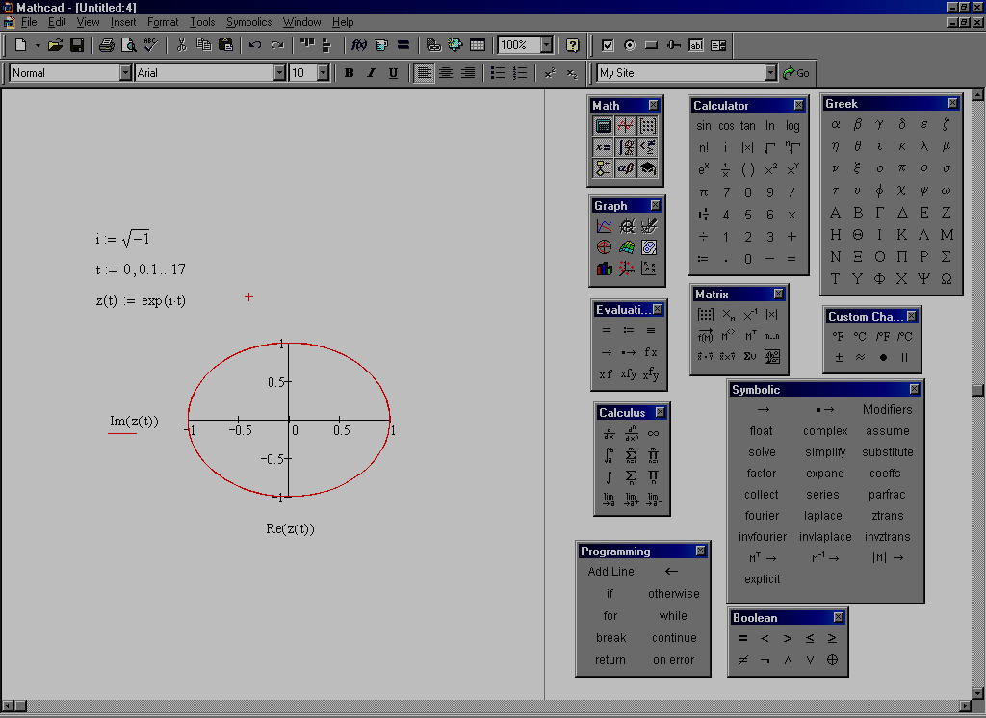Insert not-equal operator in Boolean palette

click(742, 660)
